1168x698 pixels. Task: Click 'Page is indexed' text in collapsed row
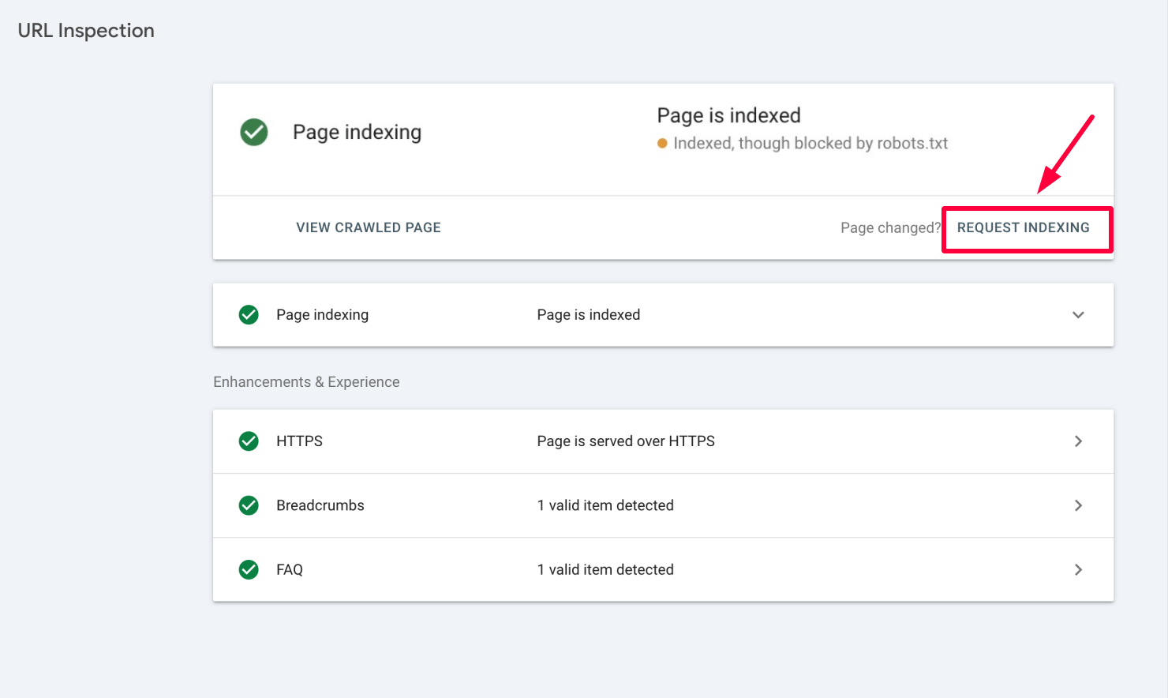589,315
